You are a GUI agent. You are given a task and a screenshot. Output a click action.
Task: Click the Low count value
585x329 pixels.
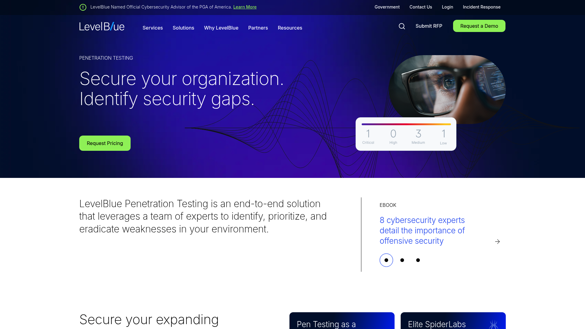pos(444,134)
